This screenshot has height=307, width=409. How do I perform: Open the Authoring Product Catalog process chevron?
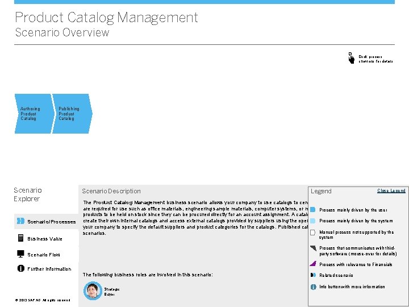[34, 114]
